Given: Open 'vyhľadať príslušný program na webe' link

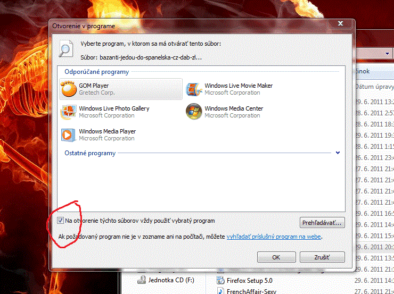Looking at the screenshot, I should (x=274, y=237).
